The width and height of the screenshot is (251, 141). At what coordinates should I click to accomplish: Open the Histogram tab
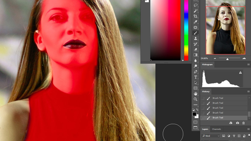pyautogui.click(x=207, y=65)
